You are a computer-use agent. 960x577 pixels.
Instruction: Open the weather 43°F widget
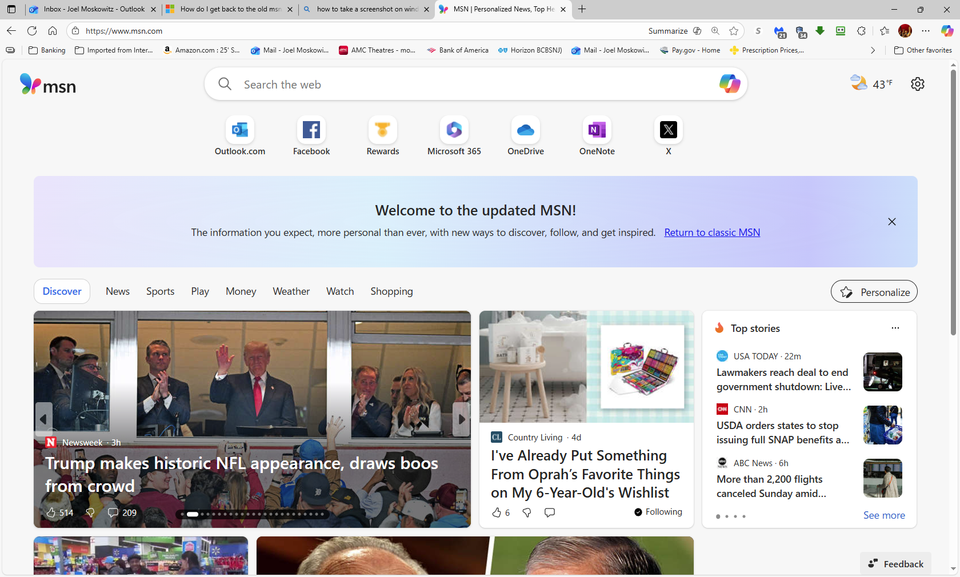tap(871, 84)
